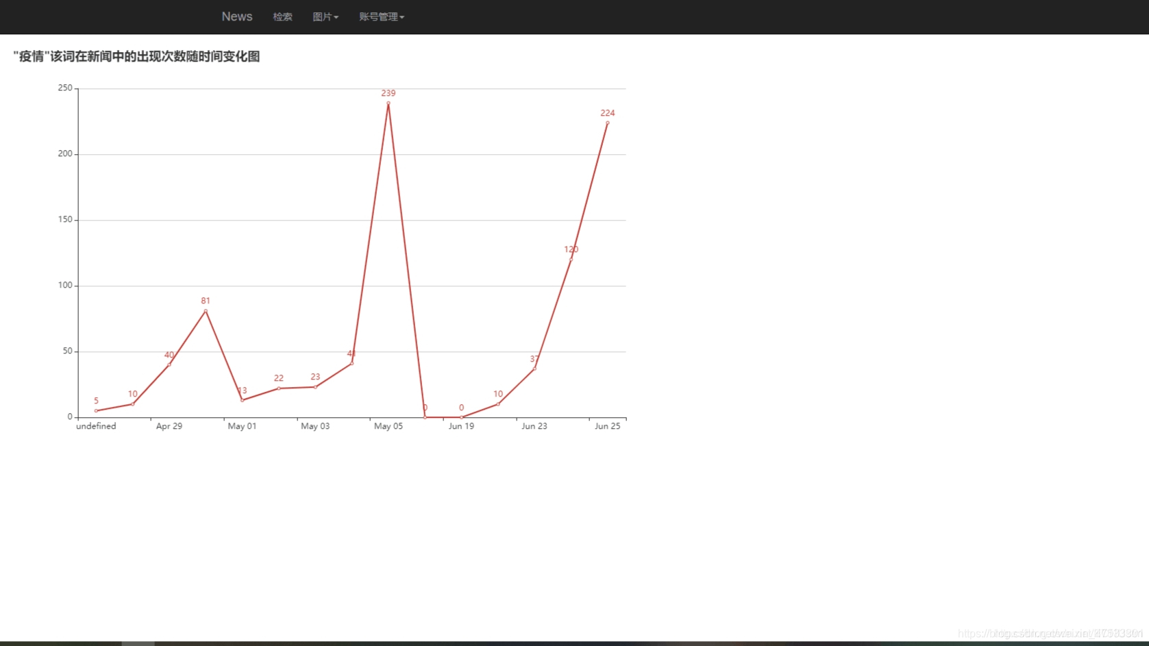Click the y-axis value 50
Screen dimensions: 1149x646
67,351
